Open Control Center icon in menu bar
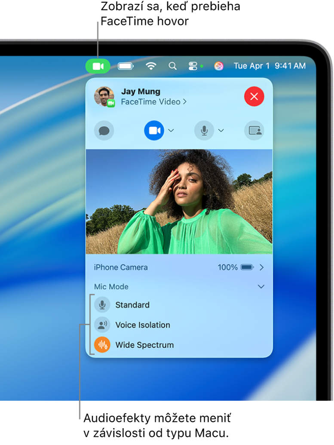The image size is (334, 445). tap(193, 66)
